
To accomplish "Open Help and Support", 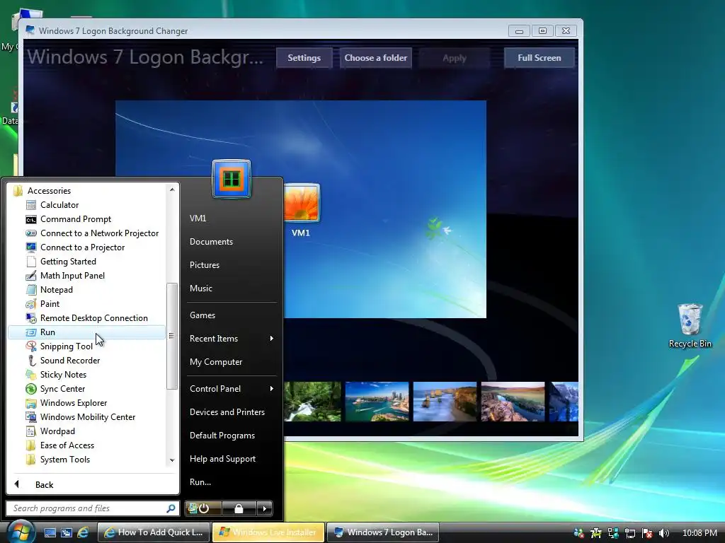I will click(x=222, y=459).
